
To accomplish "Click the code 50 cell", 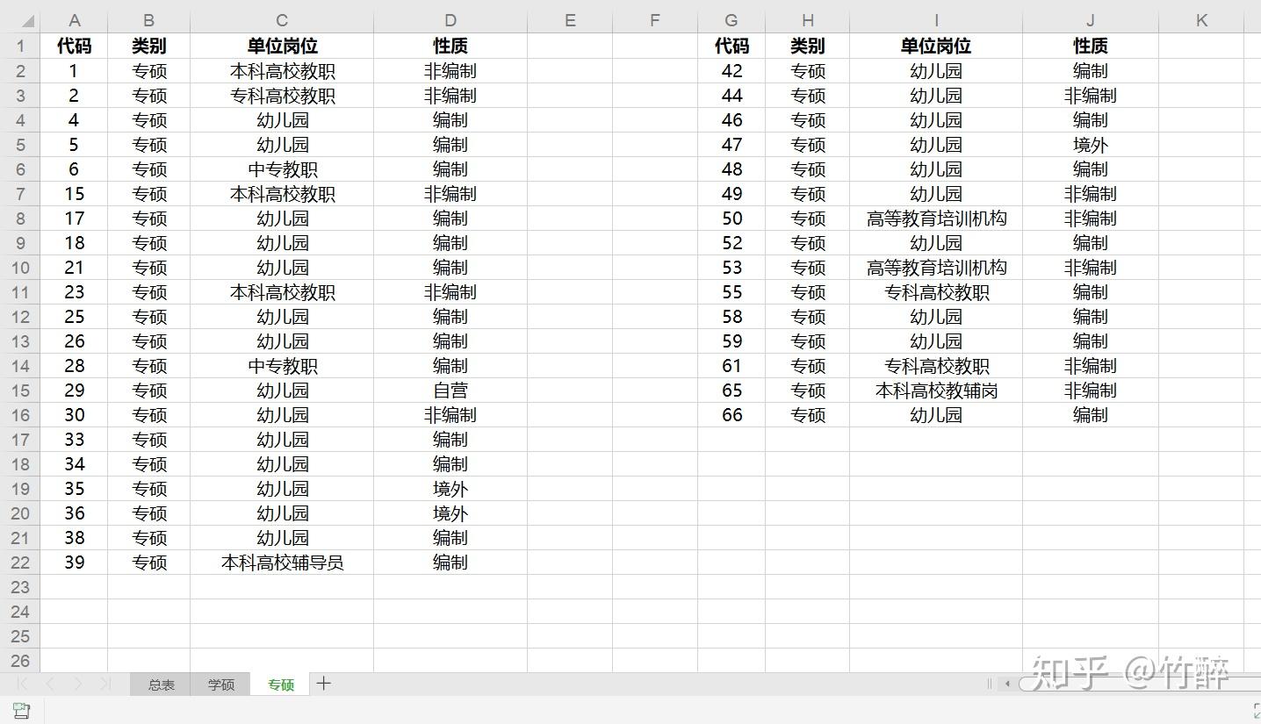I will (731, 219).
